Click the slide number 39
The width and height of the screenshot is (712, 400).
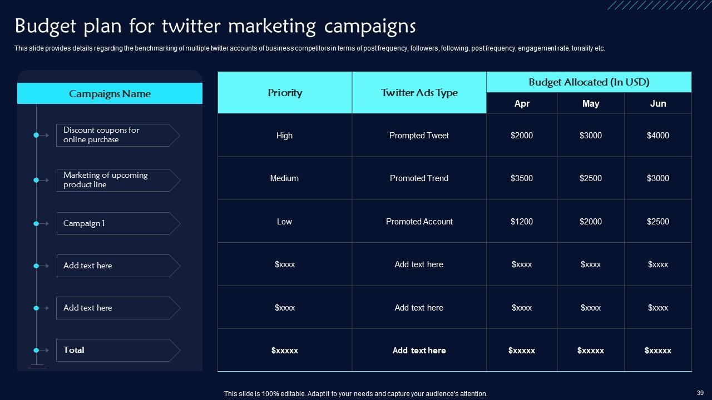tap(700, 391)
